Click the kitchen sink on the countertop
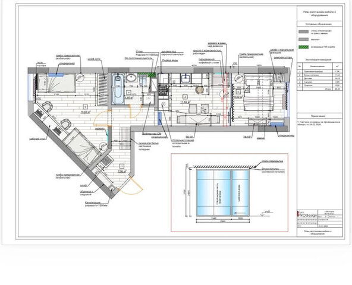The height and width of the screenshot is (285, 352). tap(186, 78)
